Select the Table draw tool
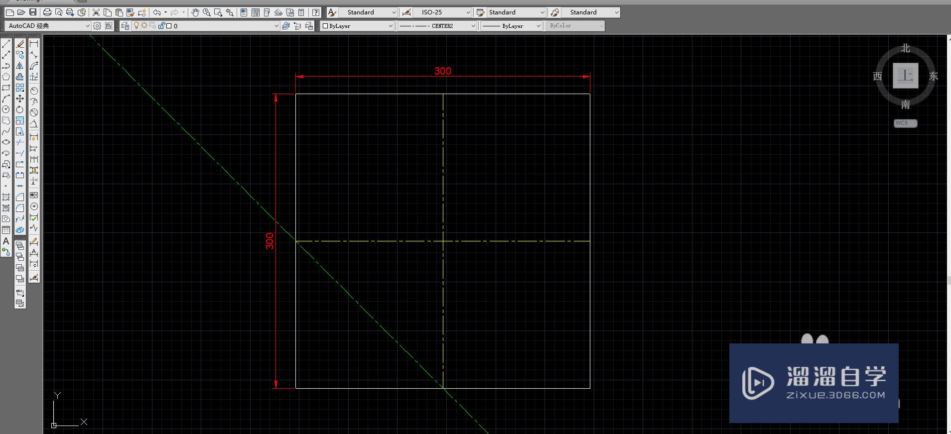The image size is (951, 434). [6, 230]
